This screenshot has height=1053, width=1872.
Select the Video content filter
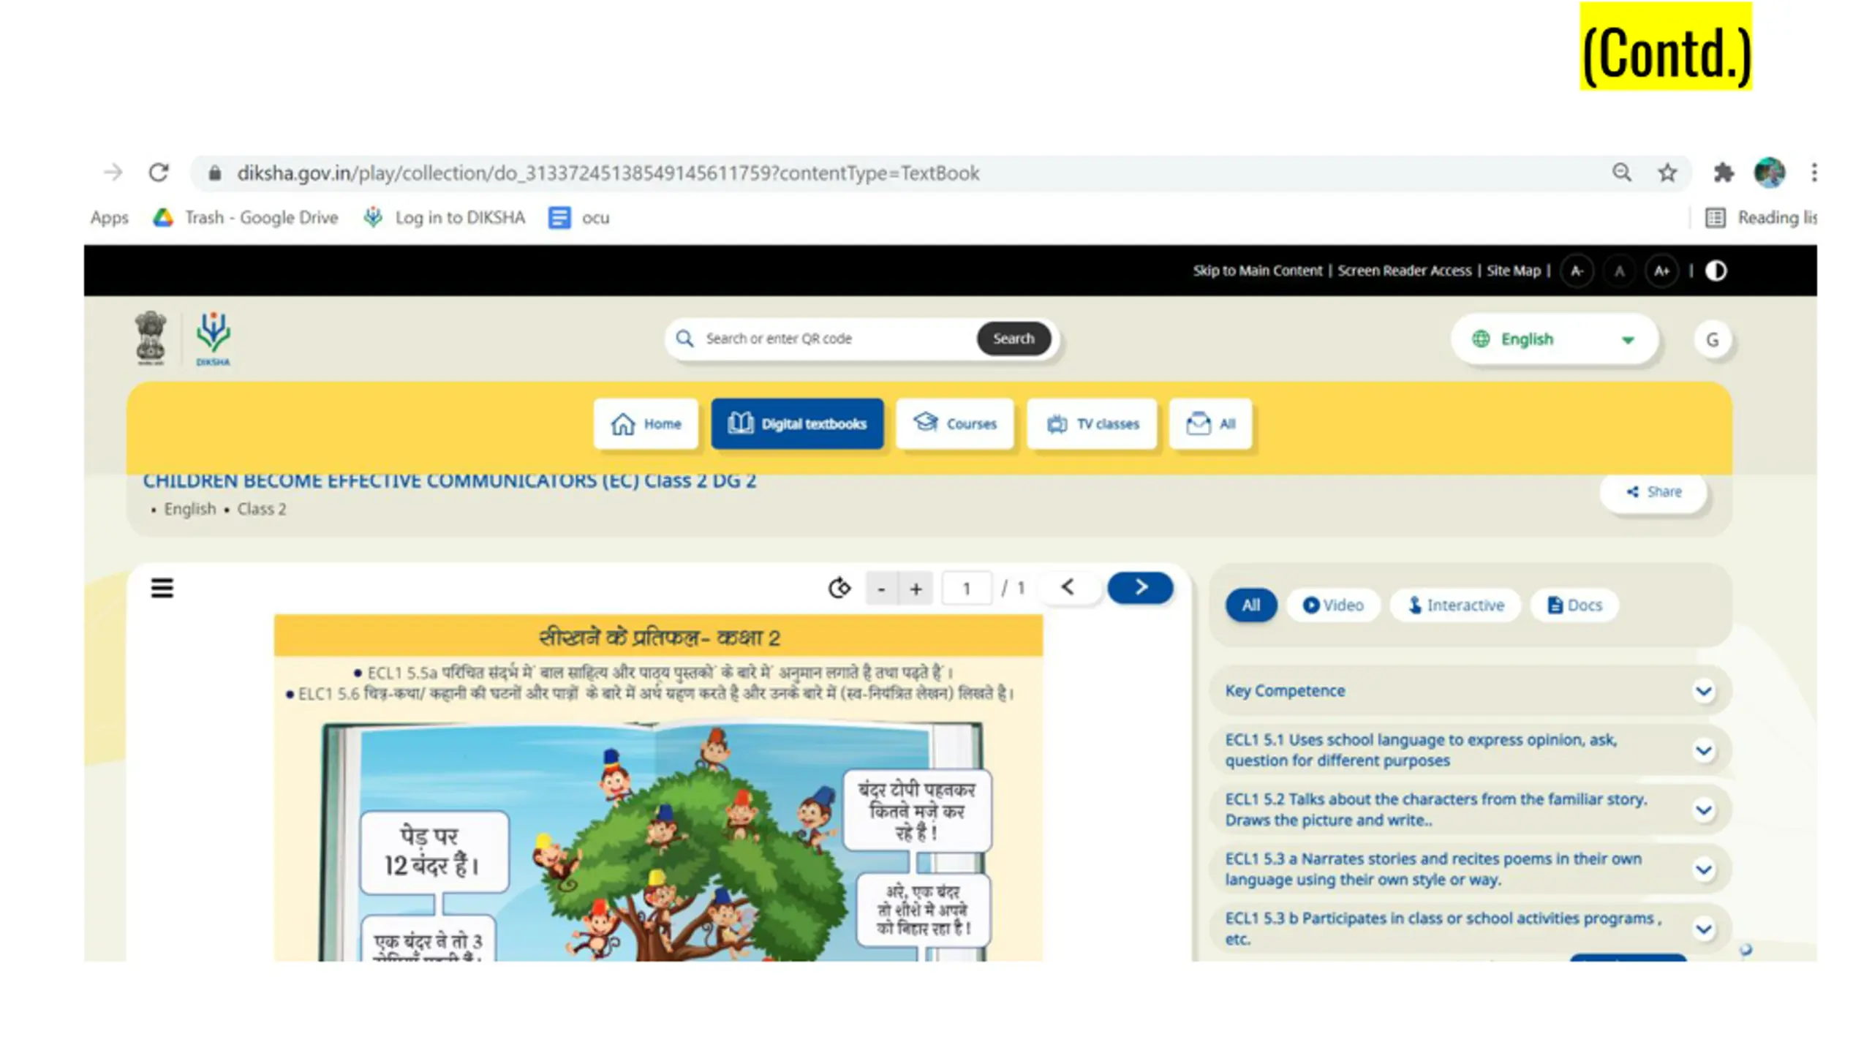(1333, 605)
